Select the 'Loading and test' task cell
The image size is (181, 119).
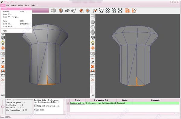(78, 103)
